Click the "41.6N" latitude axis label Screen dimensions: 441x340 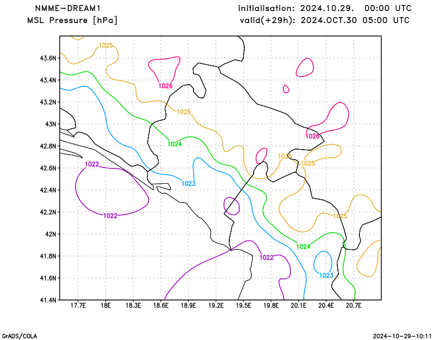coord(48,278)
